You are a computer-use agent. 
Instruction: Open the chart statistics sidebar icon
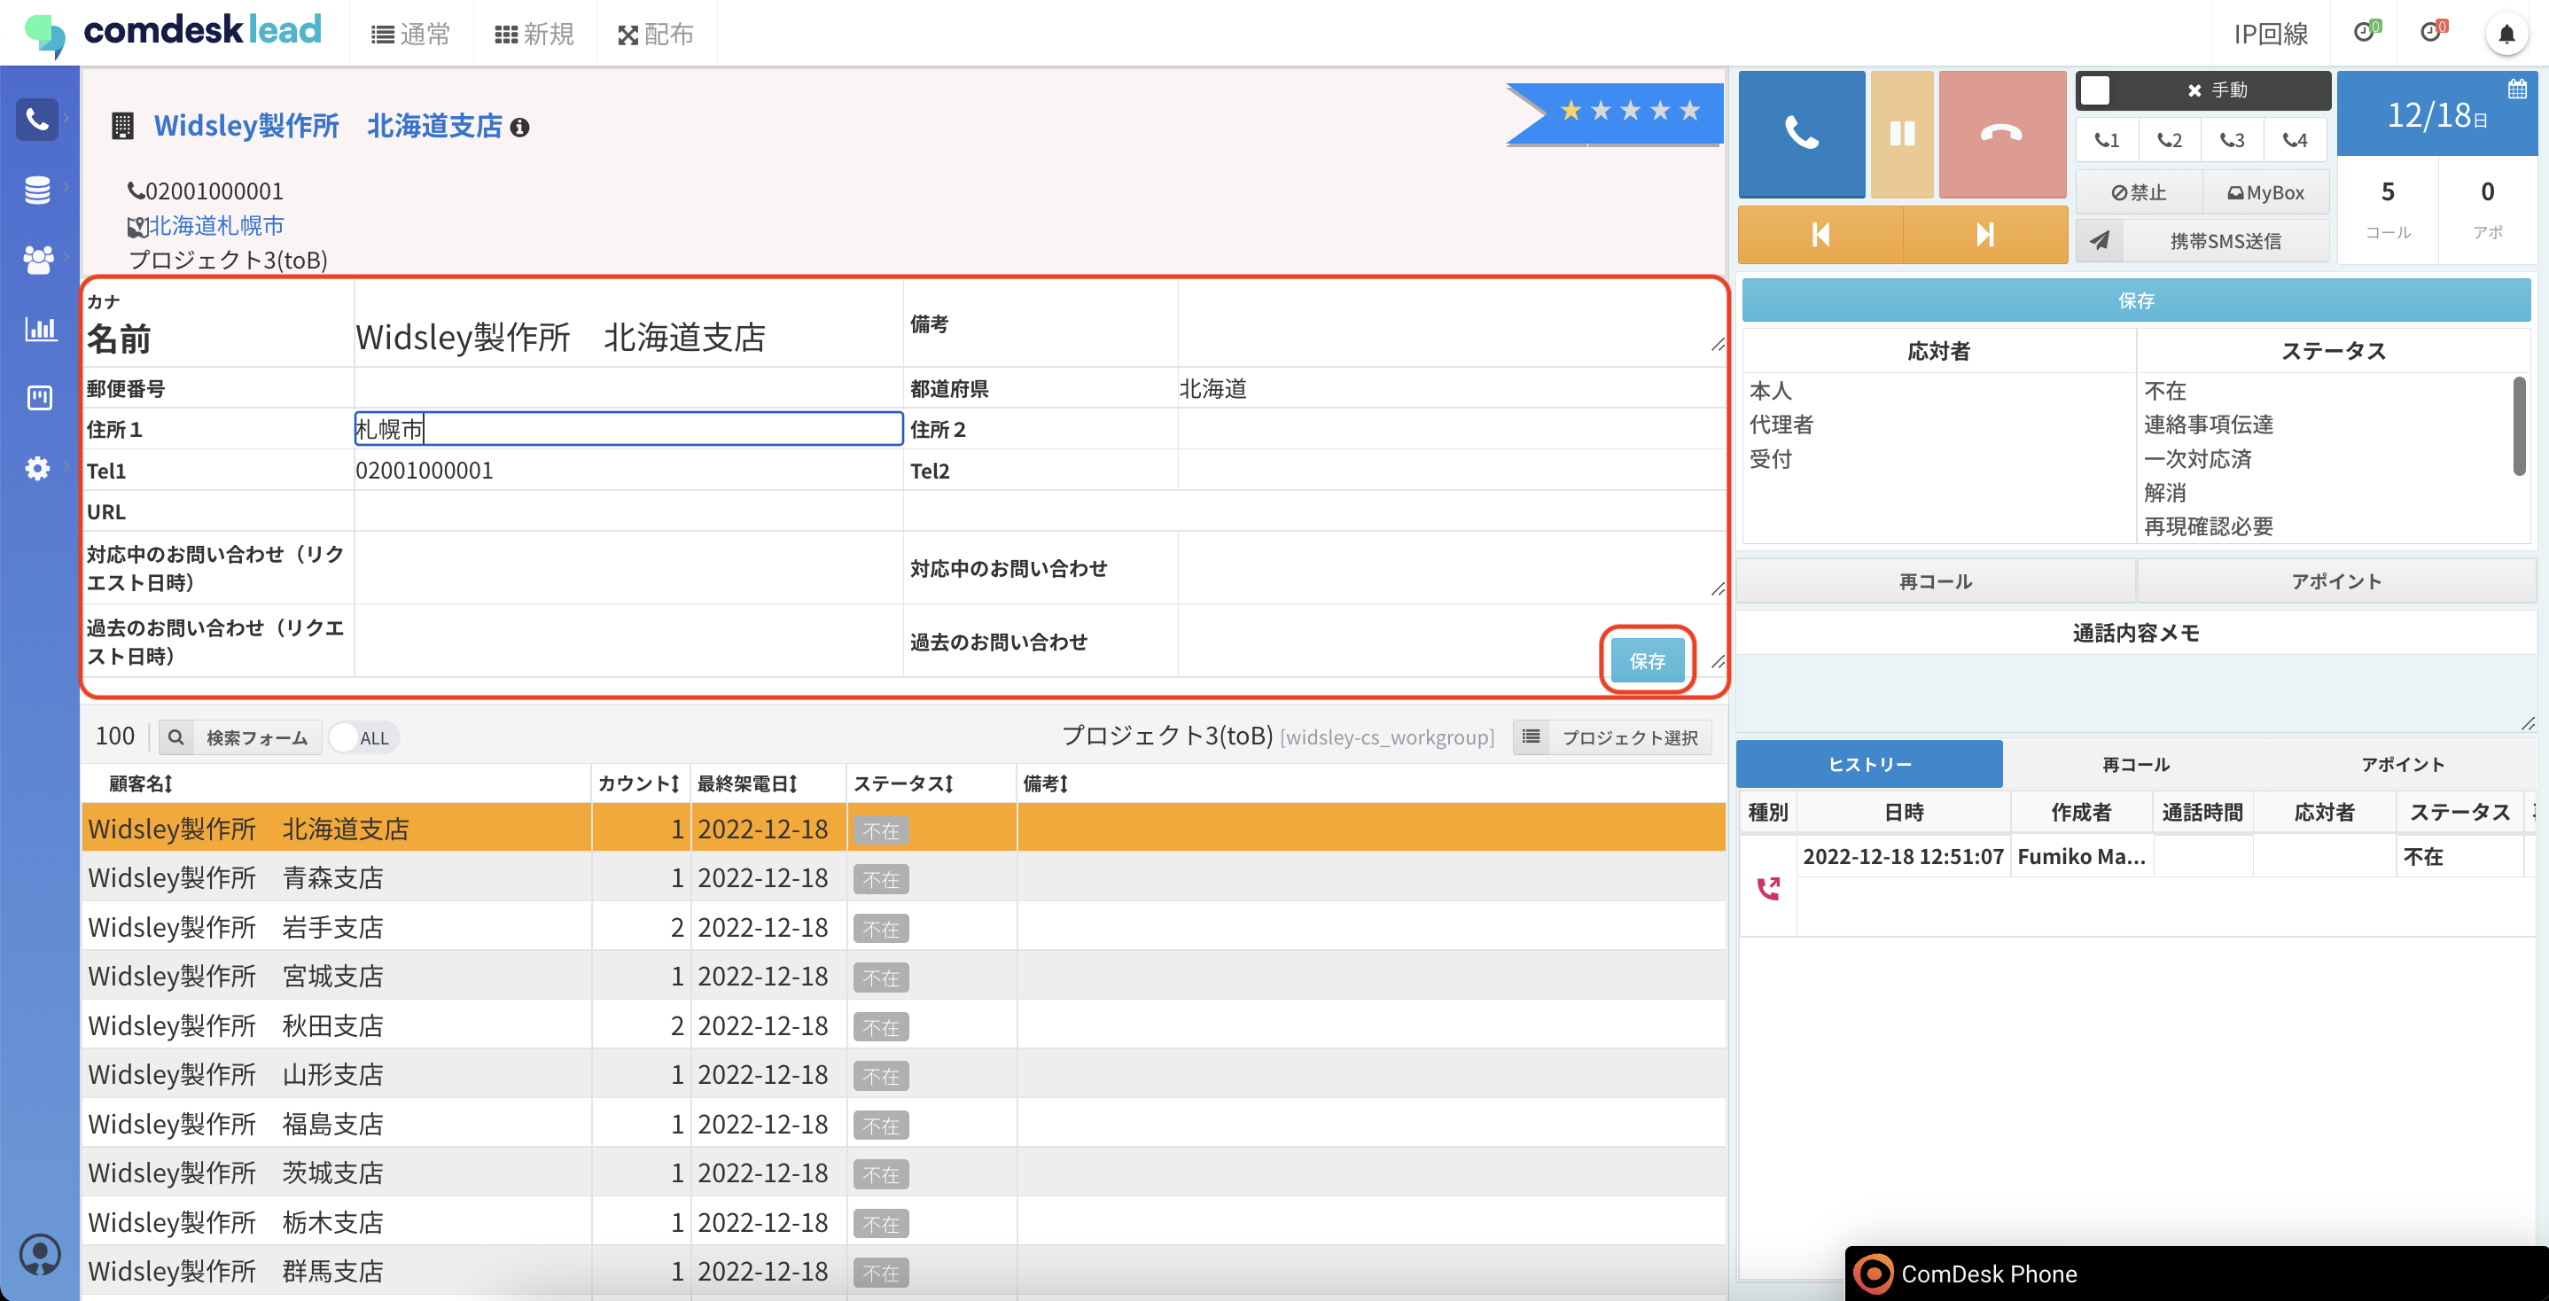point(40,329)
